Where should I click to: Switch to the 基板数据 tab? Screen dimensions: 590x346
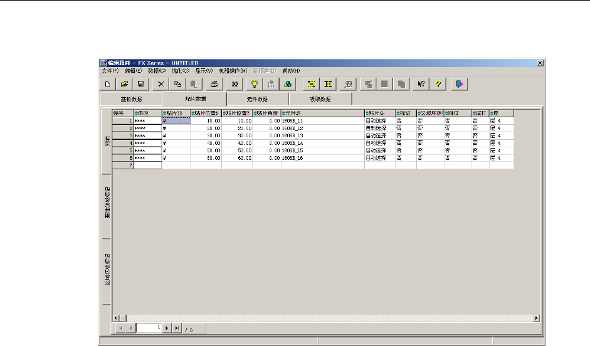[x=131, y=99]
